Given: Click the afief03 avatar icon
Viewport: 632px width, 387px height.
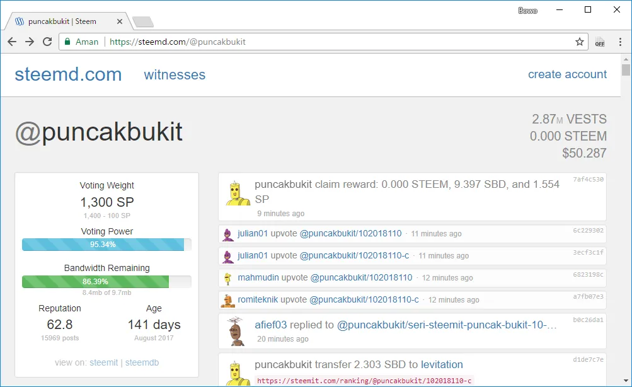Looking at the screenshot, I should pos(236,332).
